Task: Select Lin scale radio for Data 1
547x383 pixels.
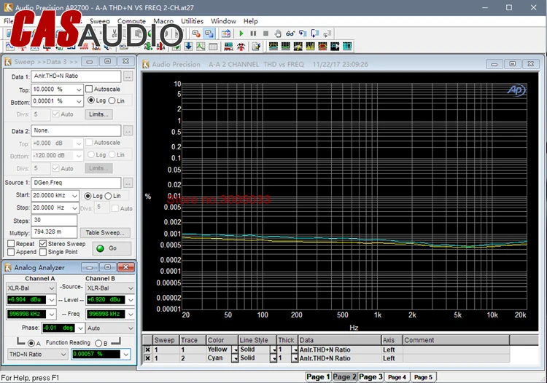Action: (x=112, y=100)
